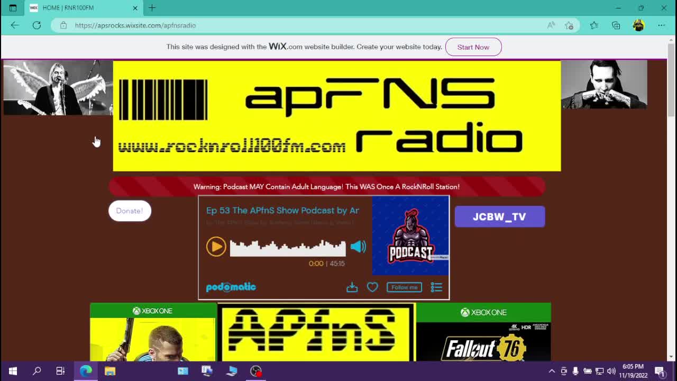
Task: Download the podcast episode
Action: pos(352,287)
